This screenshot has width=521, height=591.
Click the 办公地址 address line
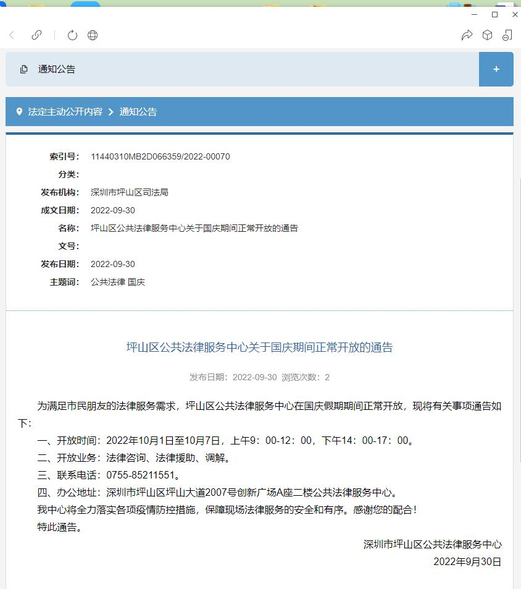pos(217,492)
